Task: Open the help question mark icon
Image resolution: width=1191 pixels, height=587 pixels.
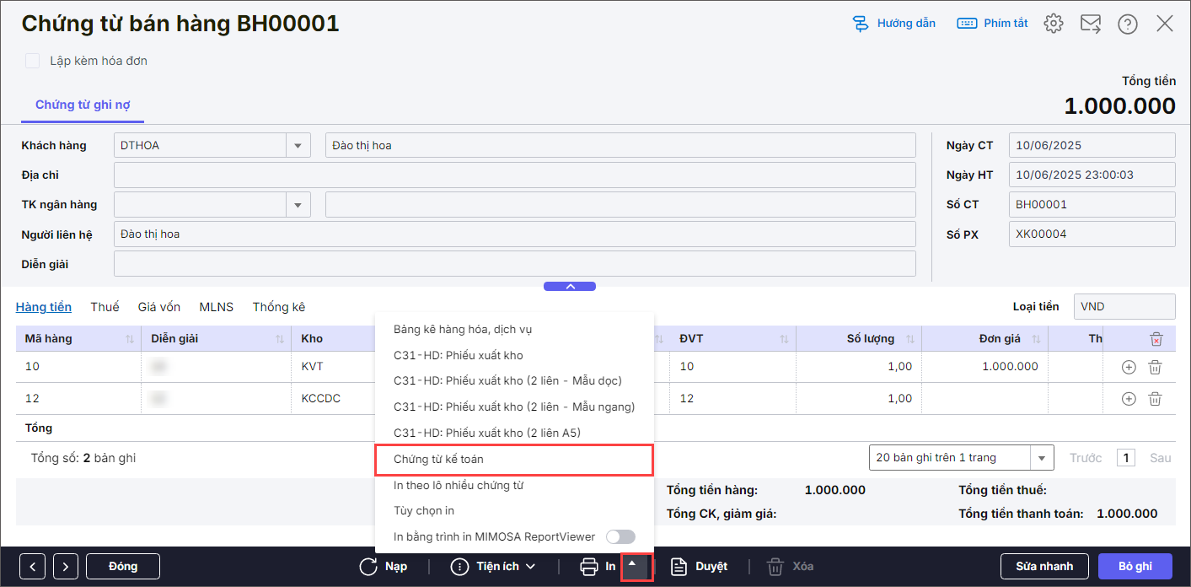Action: tap(1128, 24)
